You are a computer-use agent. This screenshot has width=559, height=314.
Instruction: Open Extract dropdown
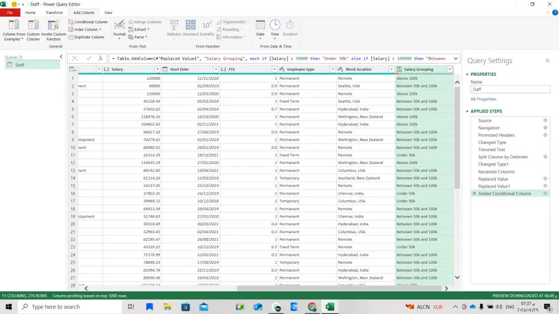pos(139,30)
